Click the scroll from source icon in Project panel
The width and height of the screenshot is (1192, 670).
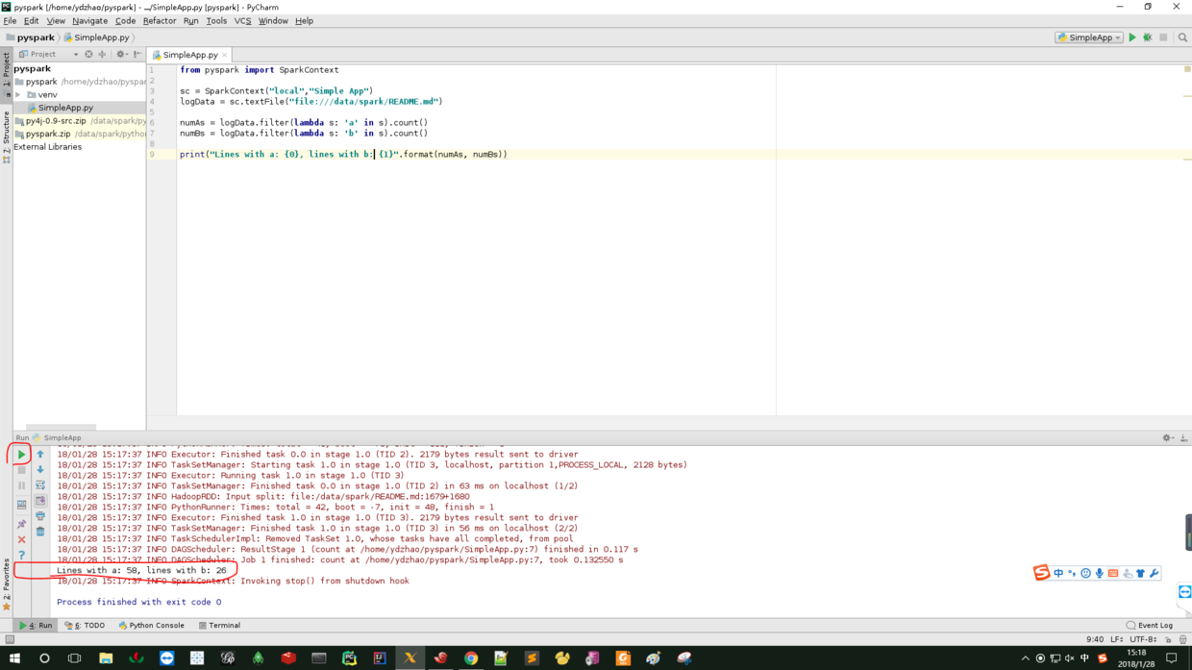click(x=88, y=55)
